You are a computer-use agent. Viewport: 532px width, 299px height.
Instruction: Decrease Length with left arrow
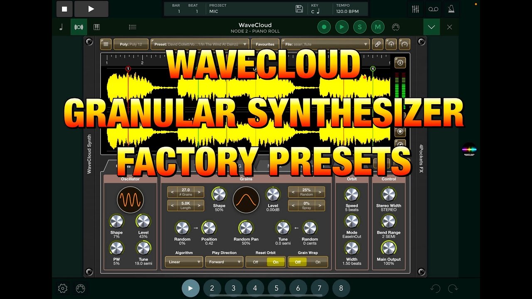click(x=172, y=206)
